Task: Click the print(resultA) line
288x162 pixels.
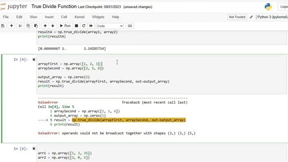Action: click(52, 36)
